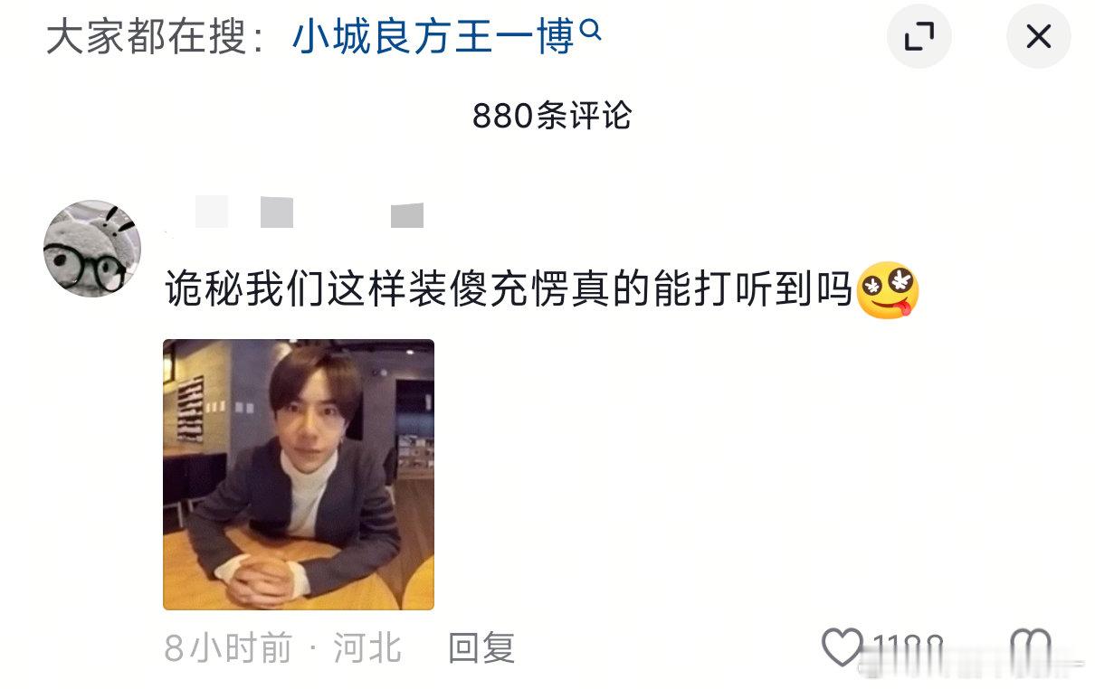Click the 大家都在搜 label
Screen dimensions: 1095x689
[x=155, y=37]
